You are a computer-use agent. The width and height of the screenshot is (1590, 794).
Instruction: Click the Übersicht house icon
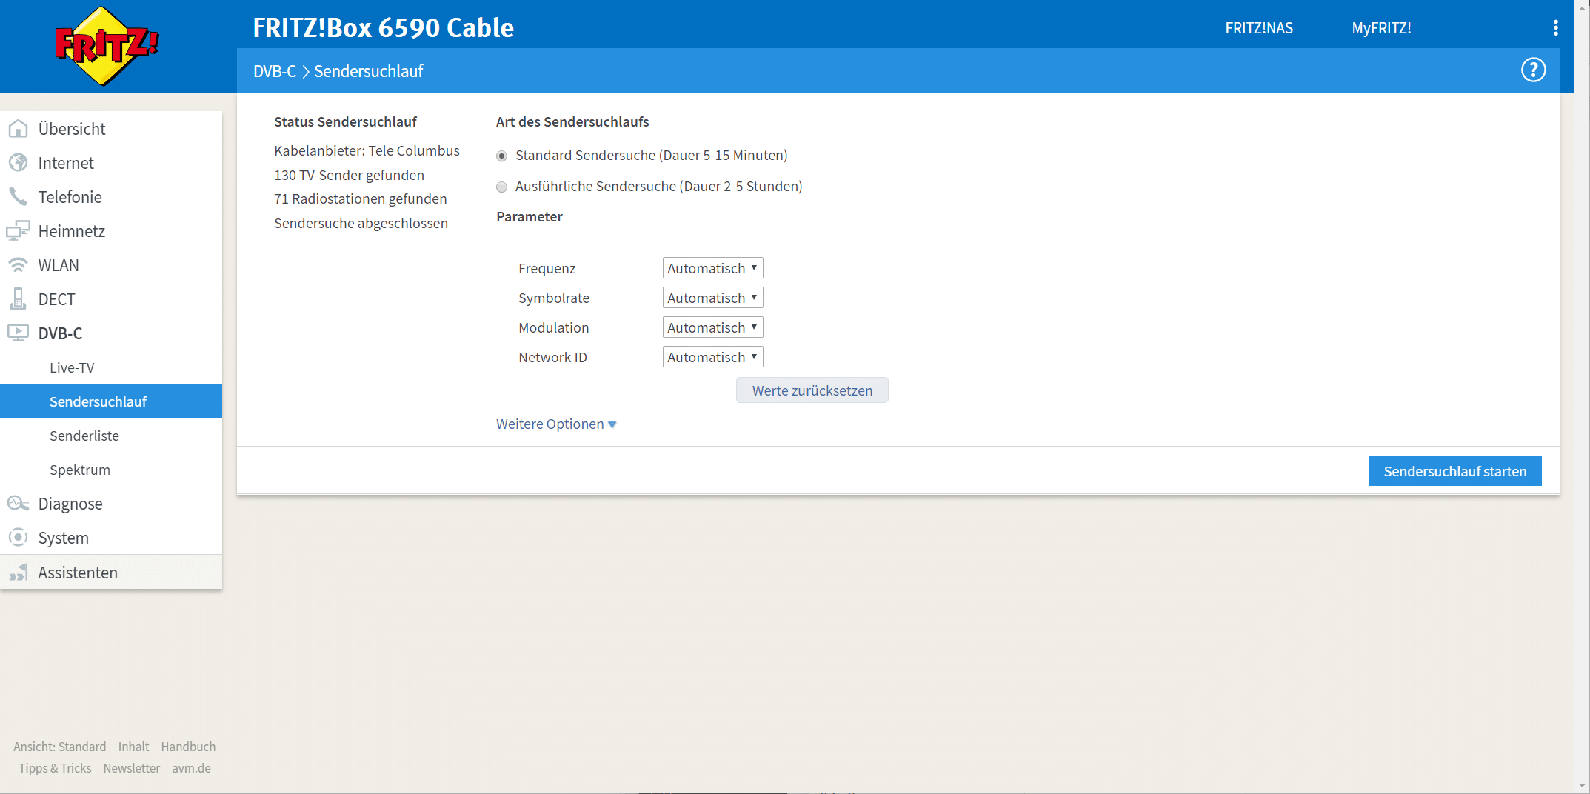pyautogui.click(x=18, y=129)
